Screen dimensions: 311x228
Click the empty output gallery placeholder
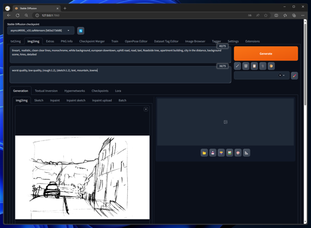coord(225,122)
